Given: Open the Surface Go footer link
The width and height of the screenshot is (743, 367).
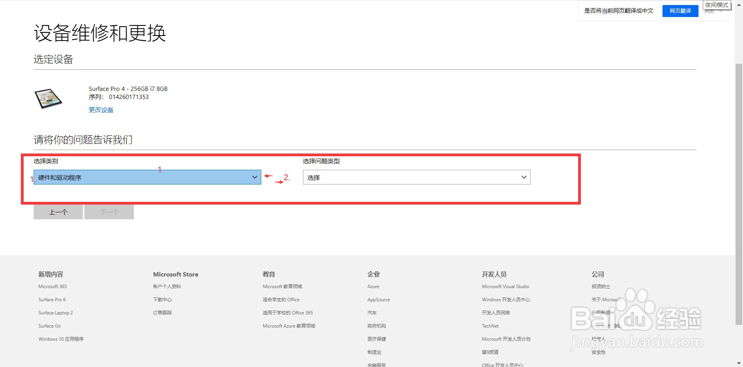Looking at the screenshot, I should tap(50, 326).
